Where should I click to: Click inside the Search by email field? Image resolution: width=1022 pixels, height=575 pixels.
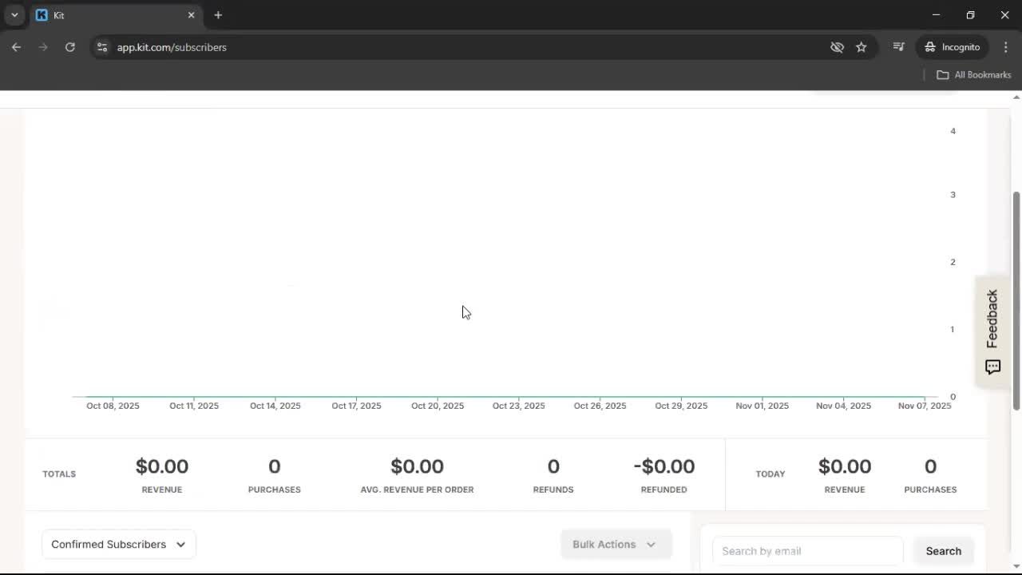[x=806, y=550]
